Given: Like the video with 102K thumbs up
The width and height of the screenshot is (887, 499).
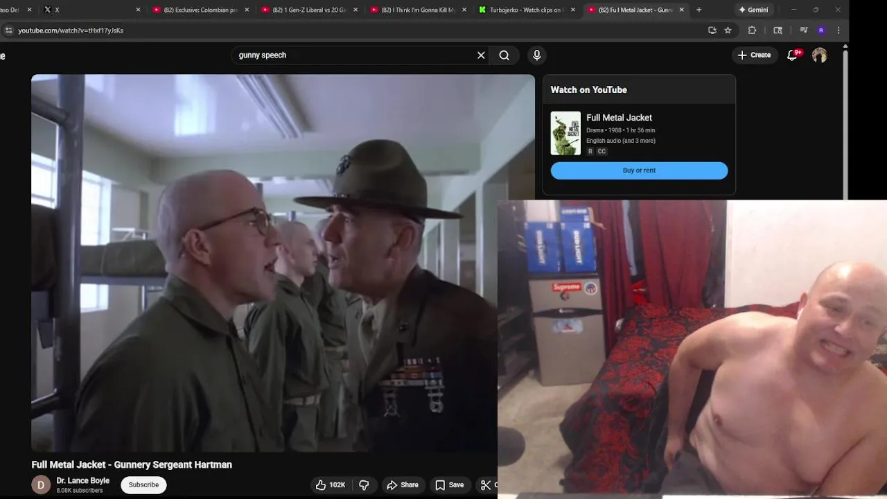Looking at the screenshot, I should [x=331, y=485].
